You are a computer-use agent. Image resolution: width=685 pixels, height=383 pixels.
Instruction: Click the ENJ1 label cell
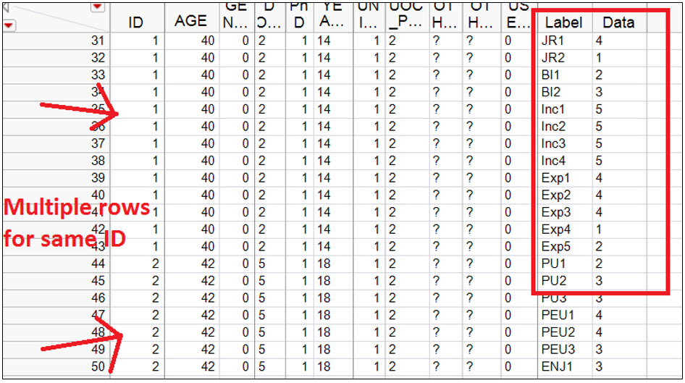(x=557, y=366)
